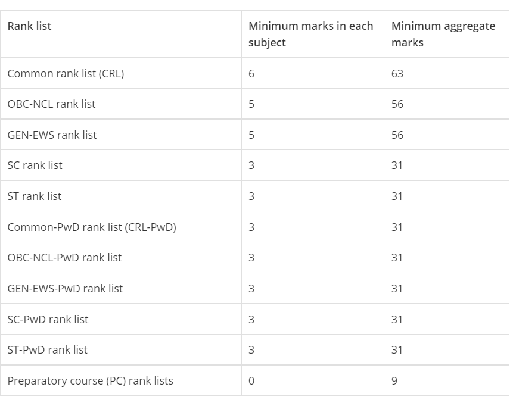
Task: Select Preparatory course (PC) rank lists cell
Action: pyautogui.click(x=90, y=381)
